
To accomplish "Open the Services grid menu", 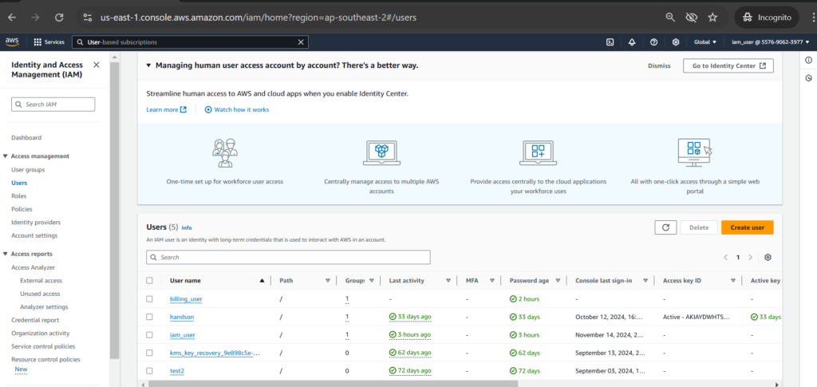I will point(49,42).
